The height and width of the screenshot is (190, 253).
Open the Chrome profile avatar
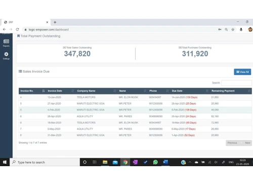(x=250, y=29)
